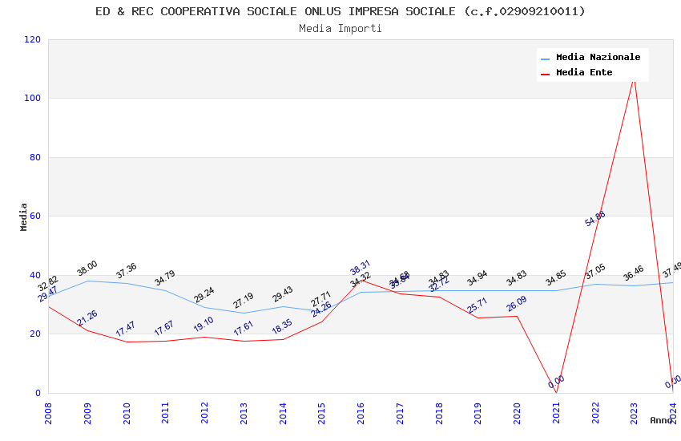Select the 2008 year label
The width and height of the screenshot is (681, 441).
coord(48,413)
